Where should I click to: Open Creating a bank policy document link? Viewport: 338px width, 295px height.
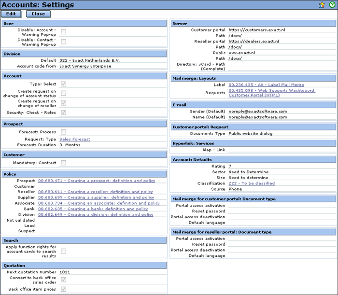tap(93, 209)
